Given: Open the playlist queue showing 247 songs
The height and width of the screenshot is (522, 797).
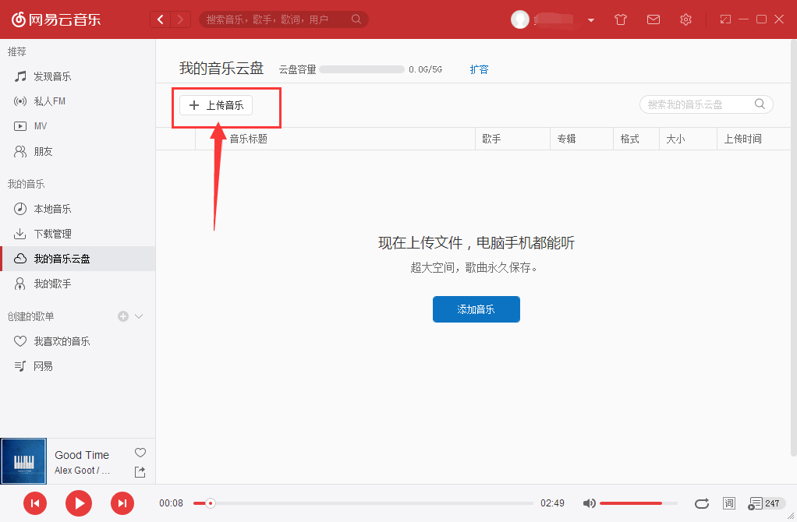Looking at the screenshot, I should click(x=760, y=503).
